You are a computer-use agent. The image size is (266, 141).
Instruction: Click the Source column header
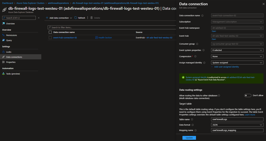coord(139,32)
